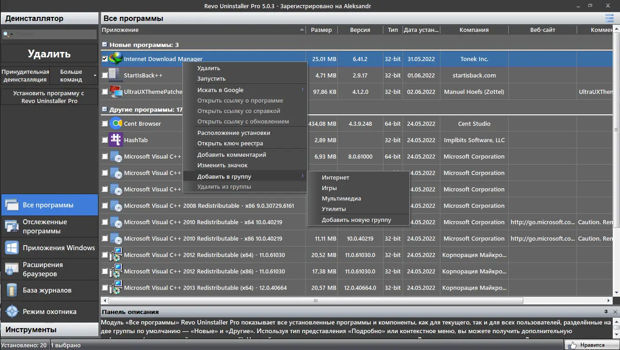Sort by the Компания column header
This screenshot has height=350, width=620.
pos(474,30)
